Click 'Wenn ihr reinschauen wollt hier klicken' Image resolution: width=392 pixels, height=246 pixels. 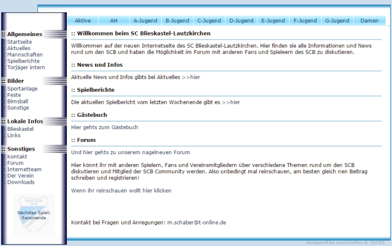[x=121, y=190]
